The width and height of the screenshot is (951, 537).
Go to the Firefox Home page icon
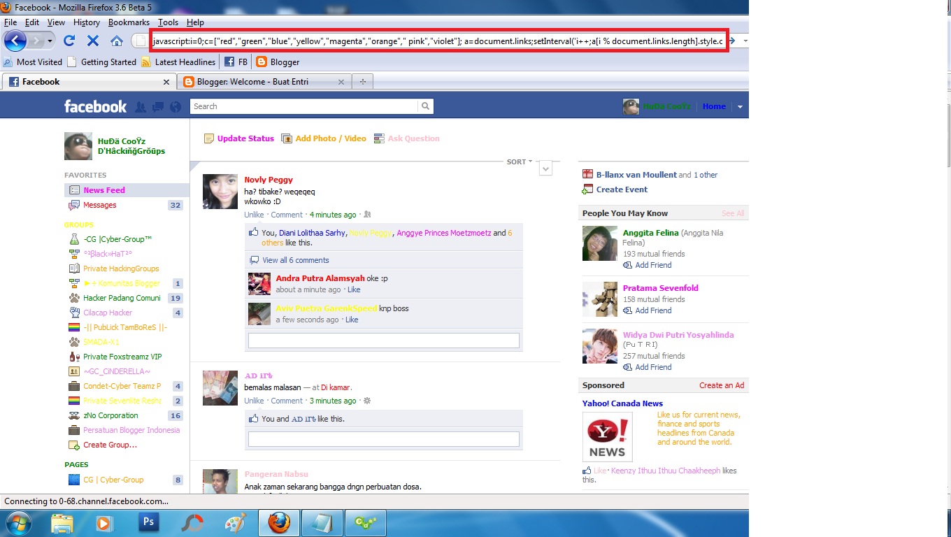tap(117, 41)
